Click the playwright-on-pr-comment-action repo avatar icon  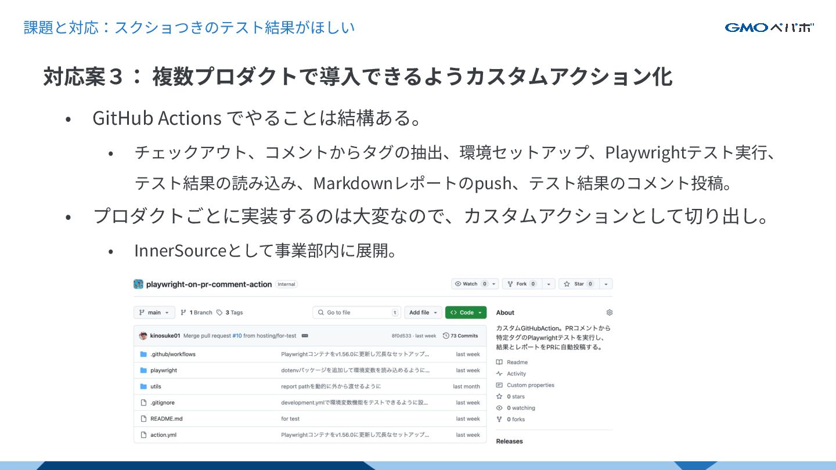tap(138, 284)
